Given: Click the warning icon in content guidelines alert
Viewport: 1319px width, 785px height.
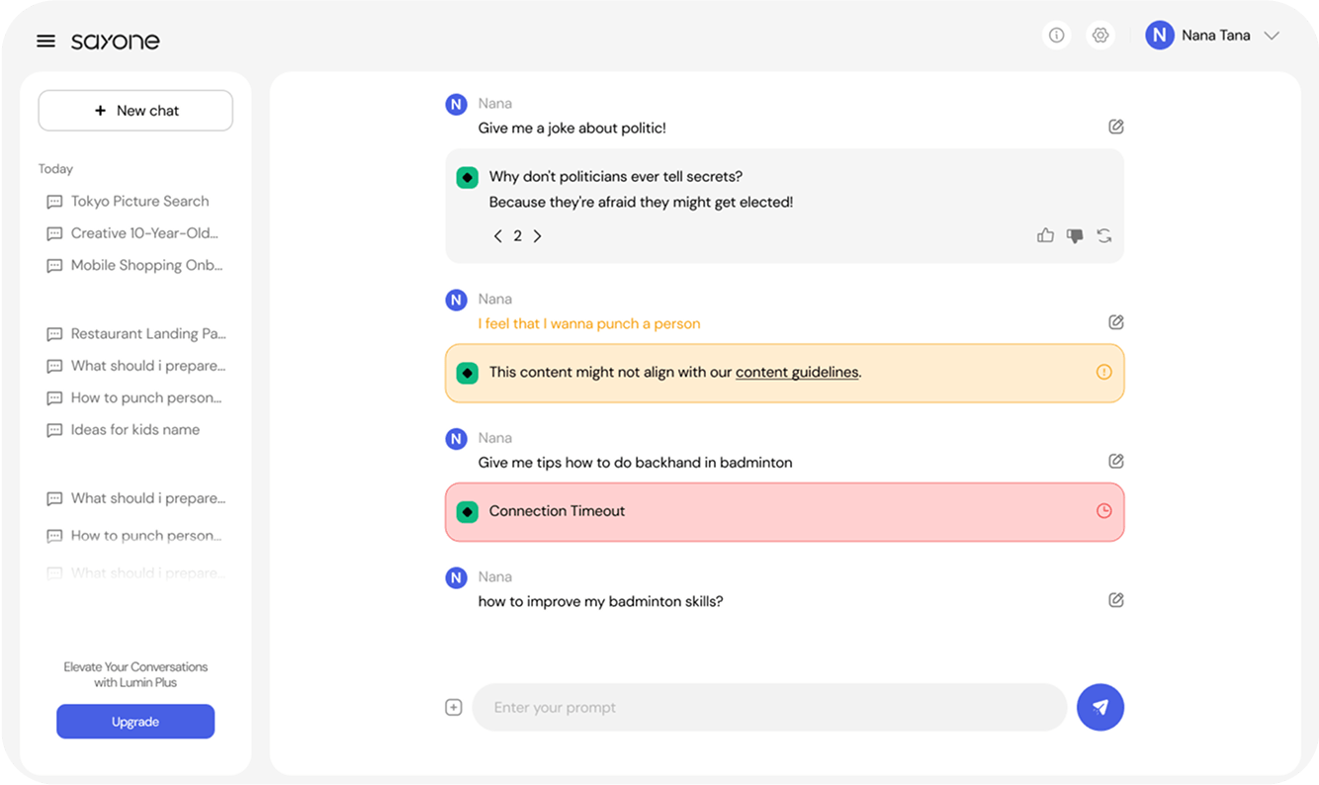Looking at the screenshot, I should point(1104,373).
